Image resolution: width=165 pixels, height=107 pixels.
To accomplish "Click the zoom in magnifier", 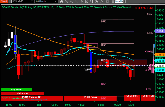I will click(x=72, y=1).
